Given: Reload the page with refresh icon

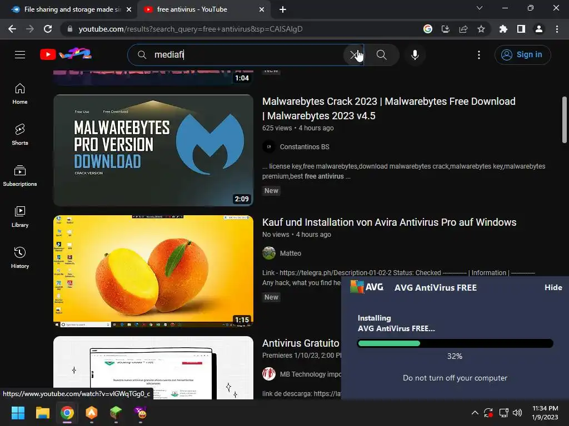Looking at the screenshot, I should coord(48,29).
